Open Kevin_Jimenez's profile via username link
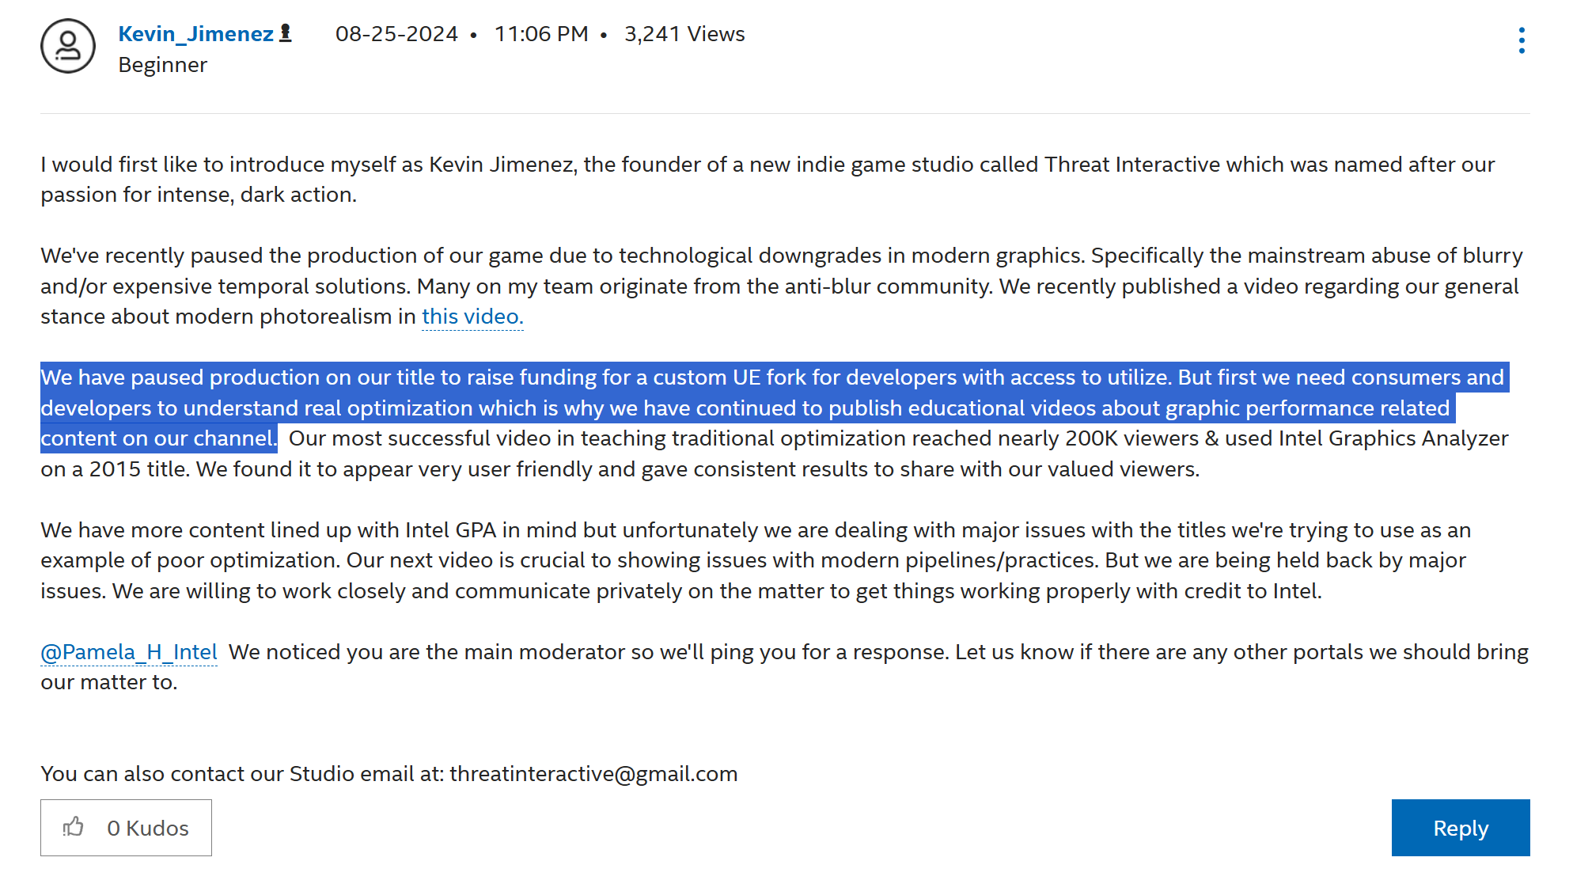This screenshot has height=880, width=1573. tap(195, 34)
